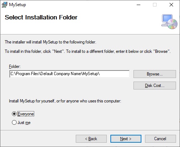Open the Browse folder dialog
This screenshot has width=180, height=147.
(155, 74)
